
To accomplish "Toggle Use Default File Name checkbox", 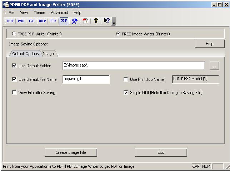I will [14, 79].
